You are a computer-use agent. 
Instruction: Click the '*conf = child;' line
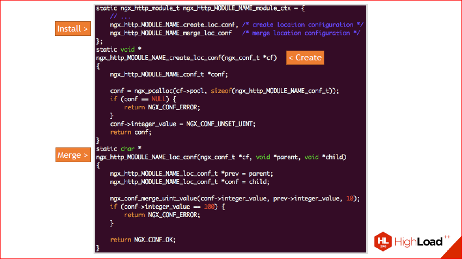[190, 182]
